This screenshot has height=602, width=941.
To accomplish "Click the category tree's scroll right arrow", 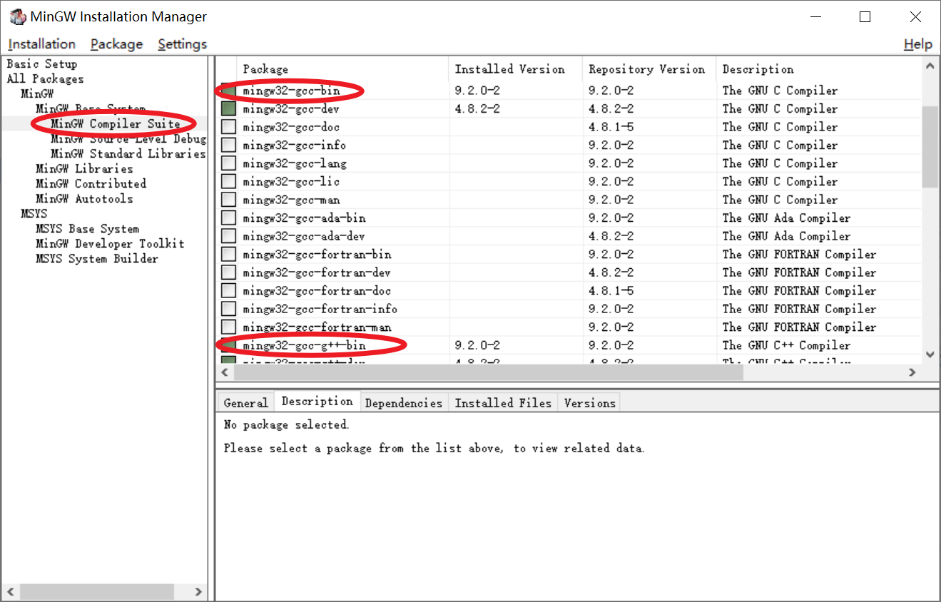I will 198,592.
